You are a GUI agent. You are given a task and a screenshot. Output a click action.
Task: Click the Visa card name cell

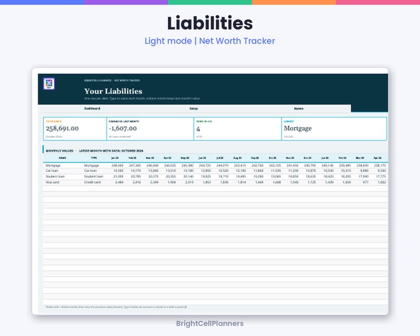(x=52, y=182)
